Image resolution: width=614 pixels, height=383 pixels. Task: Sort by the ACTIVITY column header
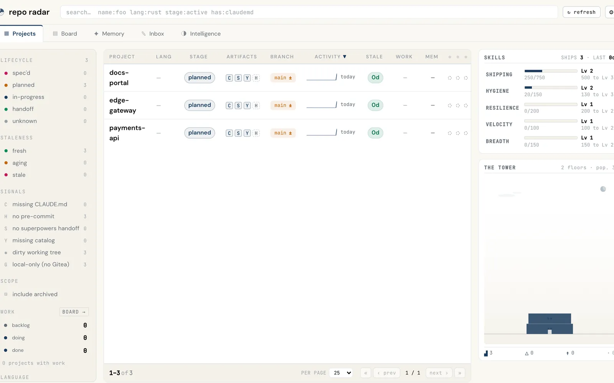(x=330, y=57)
